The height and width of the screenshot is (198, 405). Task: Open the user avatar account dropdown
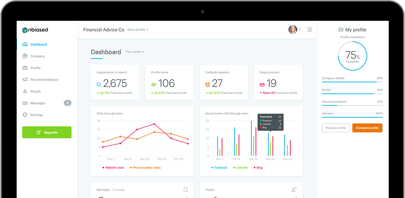click(294, 30)
